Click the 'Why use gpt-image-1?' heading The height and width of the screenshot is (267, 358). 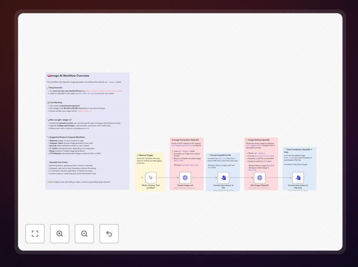tap(59, 120)
